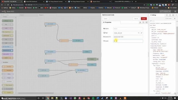Expand payload_fields object in the debug output
Image resolution: width=178 pixels, height=100 pixels.
click(x=151, y=46)
